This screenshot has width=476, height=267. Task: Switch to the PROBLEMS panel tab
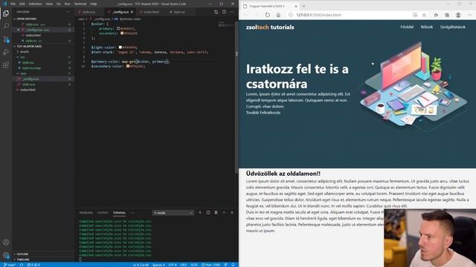[x=86, y=213]
